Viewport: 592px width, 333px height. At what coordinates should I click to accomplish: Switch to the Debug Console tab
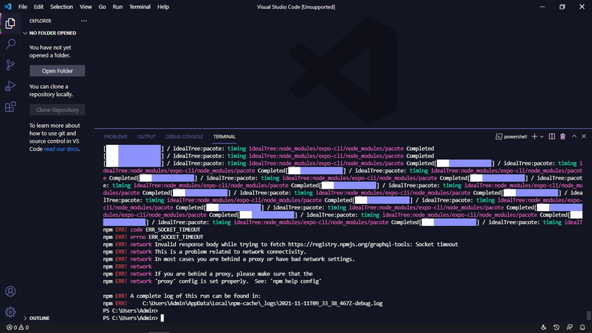(x=184, y=136)
